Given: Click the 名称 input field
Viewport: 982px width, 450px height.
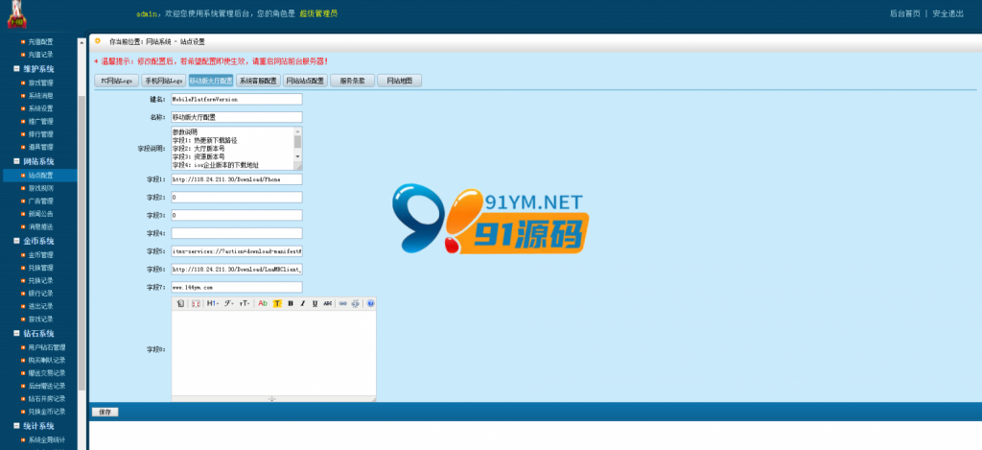Looking at the screenshot, I should 237,117.
